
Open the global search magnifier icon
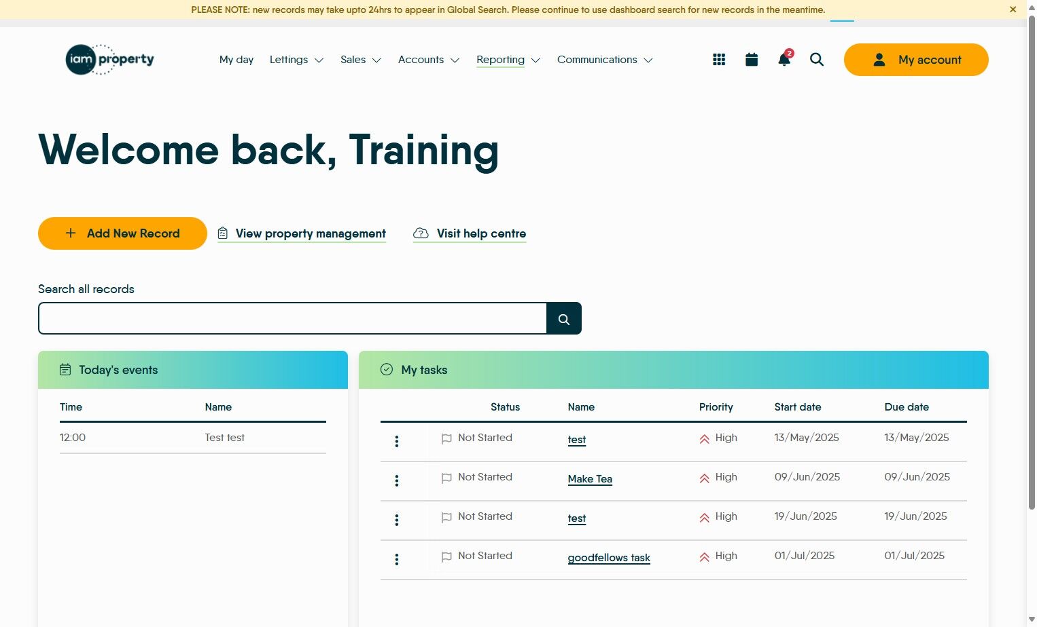(x=816, y=60)
